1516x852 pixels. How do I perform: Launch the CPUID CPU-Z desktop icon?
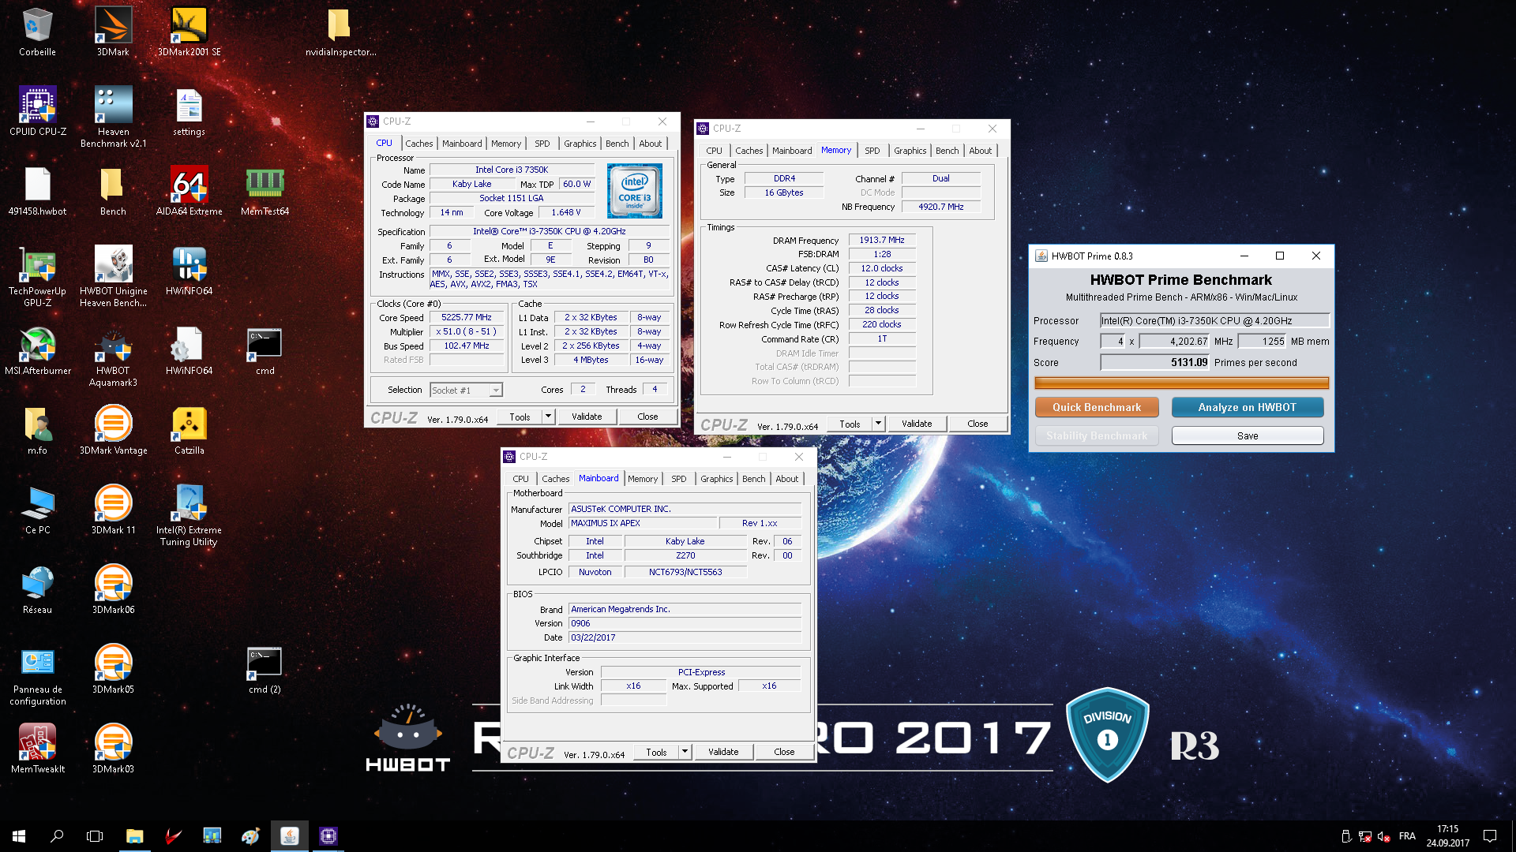click(x=37, y=111)
